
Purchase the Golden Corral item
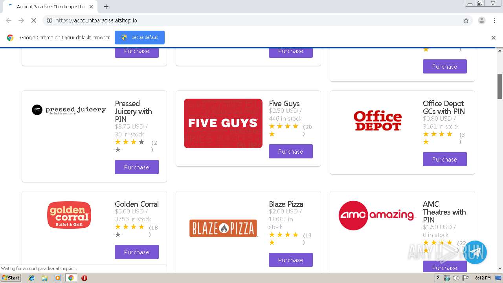tap(137, 252)
